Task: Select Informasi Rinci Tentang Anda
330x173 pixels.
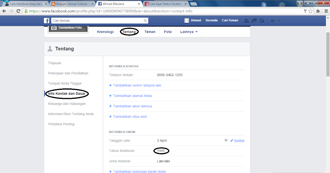Action: pyautogui.click(x=71, y=114)
